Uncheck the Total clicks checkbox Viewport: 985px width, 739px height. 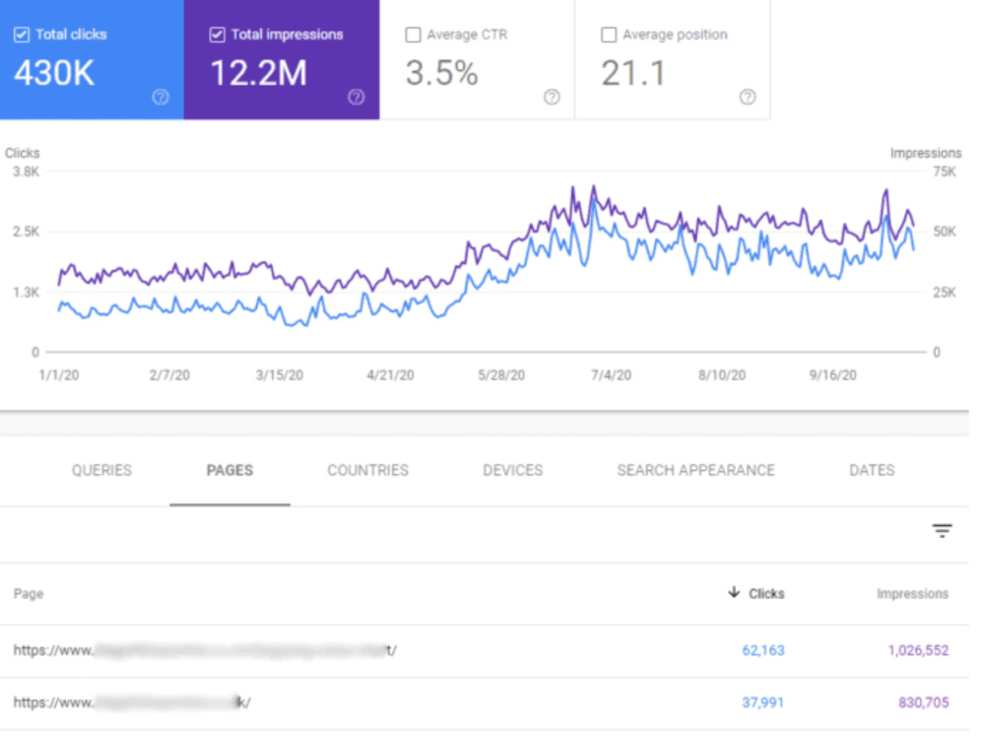(x=22, y=35)
